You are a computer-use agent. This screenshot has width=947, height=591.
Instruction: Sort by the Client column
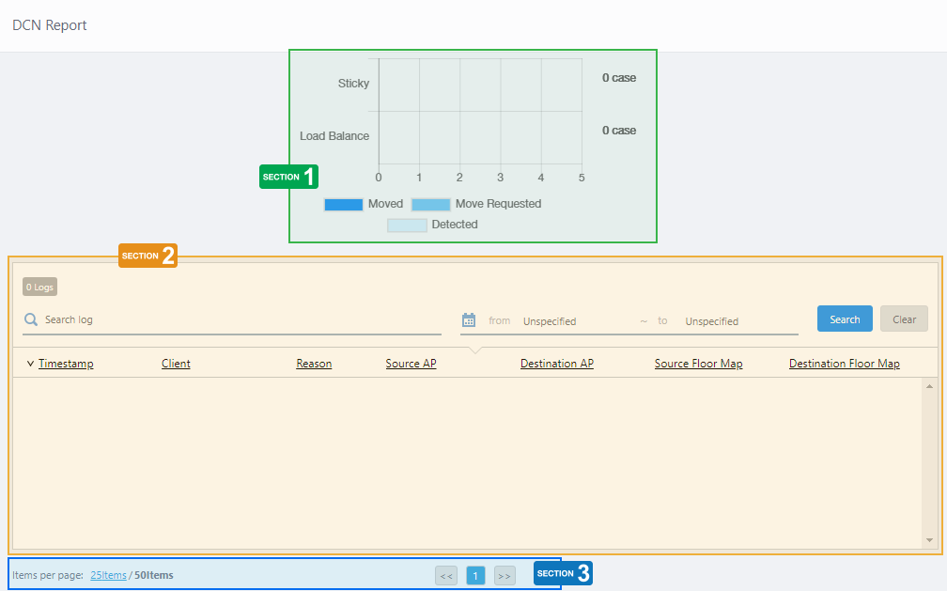pos(176,364)
